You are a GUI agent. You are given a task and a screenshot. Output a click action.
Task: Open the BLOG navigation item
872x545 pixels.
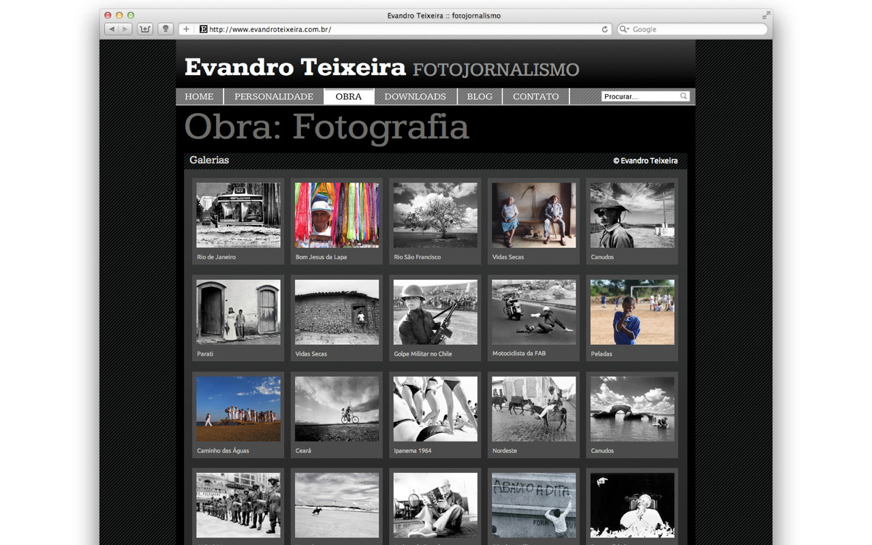(x=480, y=97)
